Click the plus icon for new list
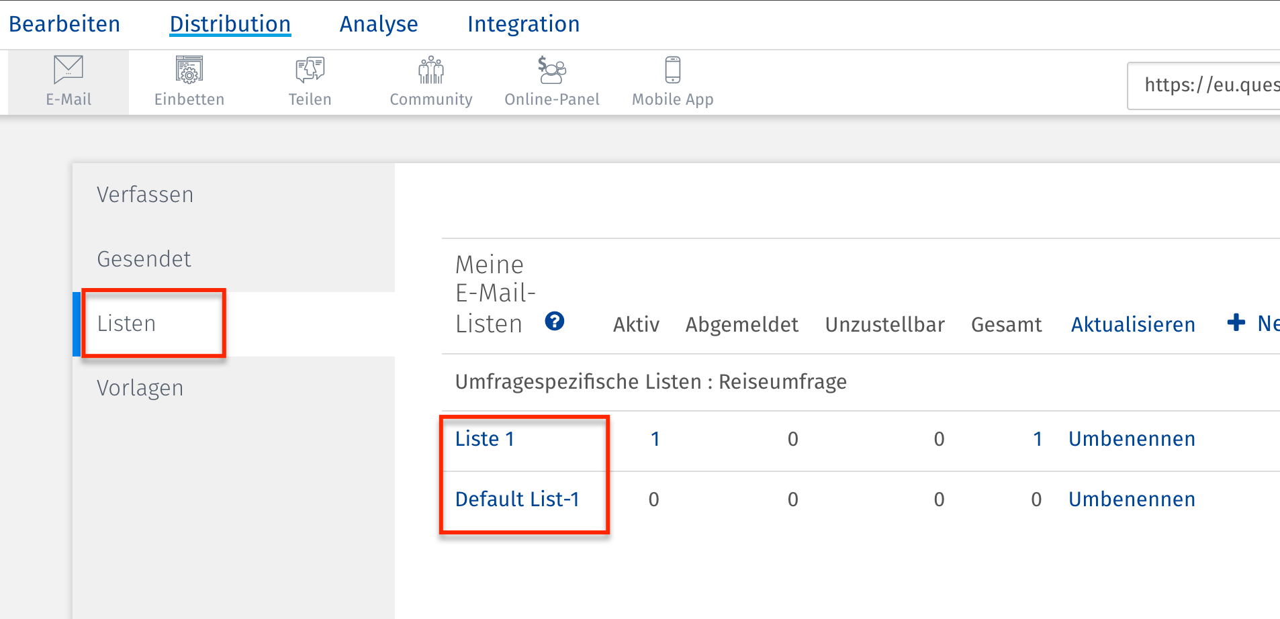 [x=1236, y=323]
